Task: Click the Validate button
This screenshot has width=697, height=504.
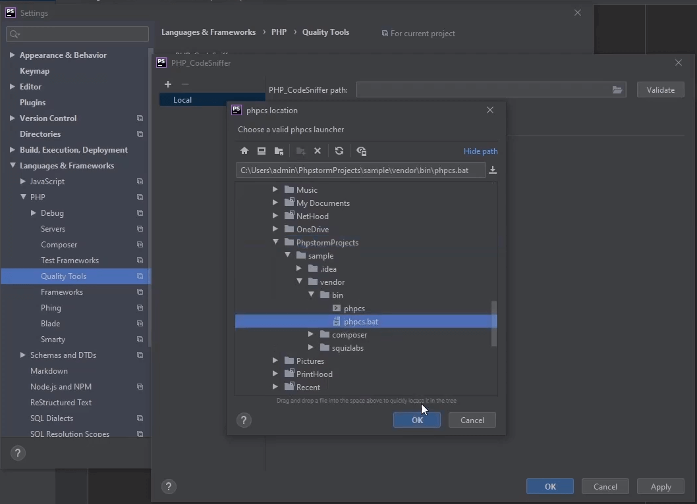Action: click(x=660, y=89)
